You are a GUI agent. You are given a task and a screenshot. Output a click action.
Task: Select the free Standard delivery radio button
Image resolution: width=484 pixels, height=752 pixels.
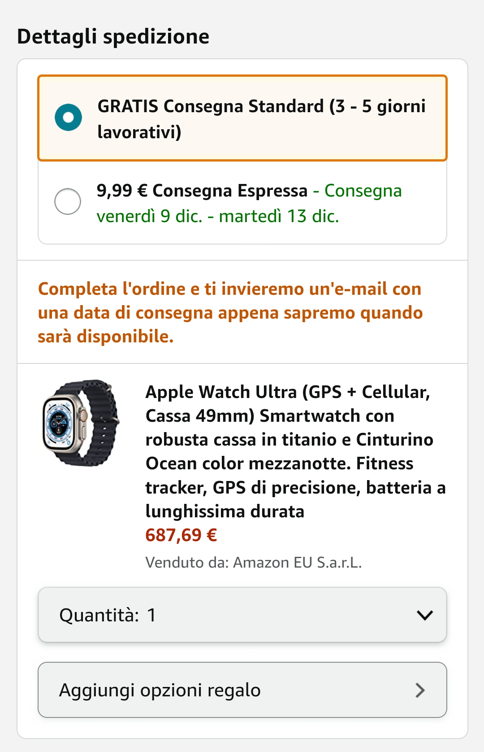click(68, 118)
